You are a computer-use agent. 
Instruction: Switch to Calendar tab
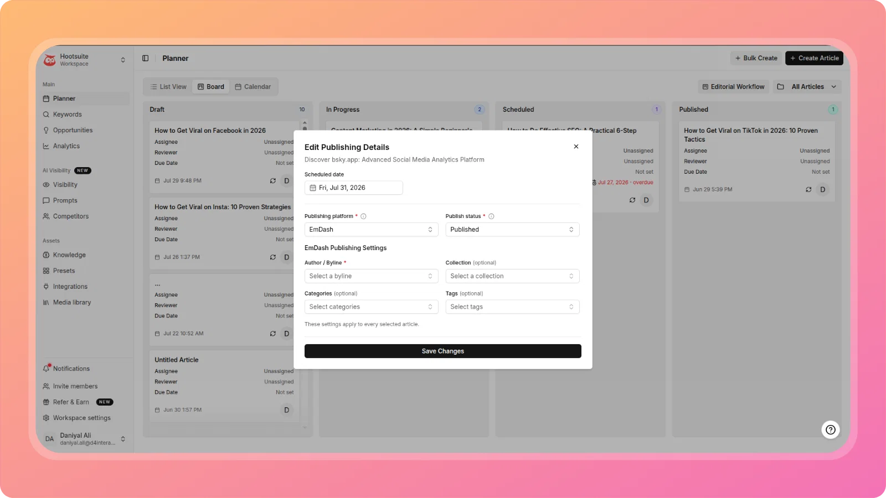[253, 87]
